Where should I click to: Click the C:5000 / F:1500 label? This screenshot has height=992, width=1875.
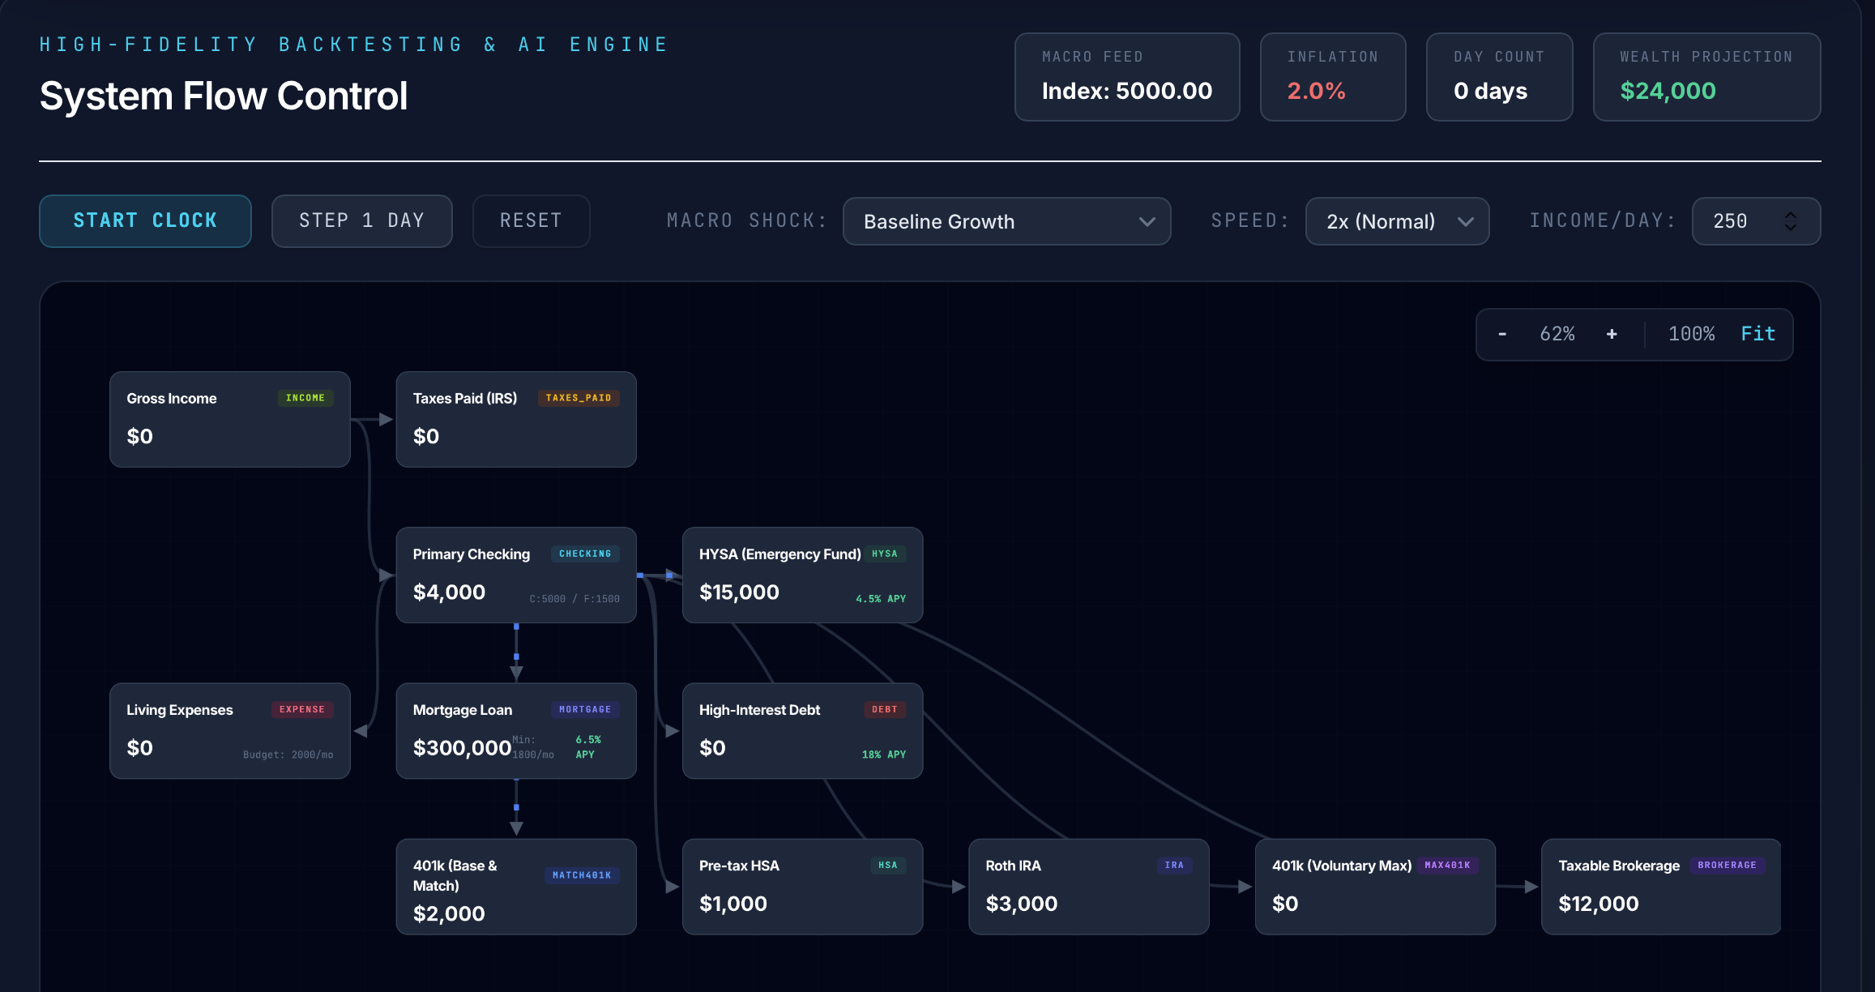pos(574,599)
